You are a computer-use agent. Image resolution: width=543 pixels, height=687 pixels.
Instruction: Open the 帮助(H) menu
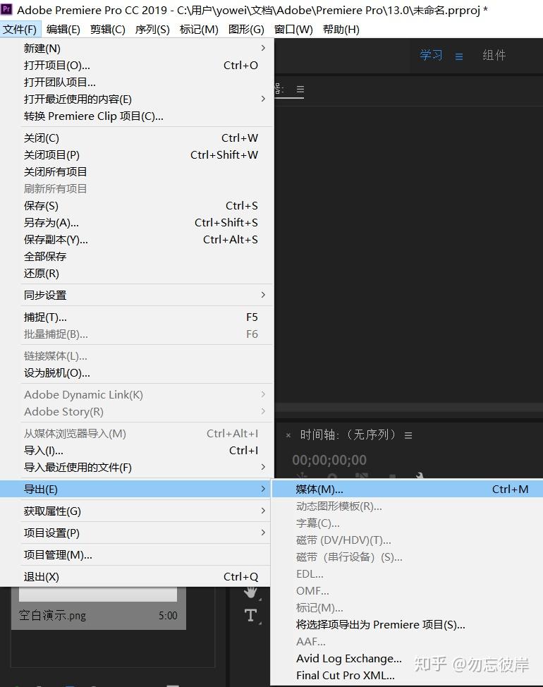pyautogui.click(x=341, y=30)
